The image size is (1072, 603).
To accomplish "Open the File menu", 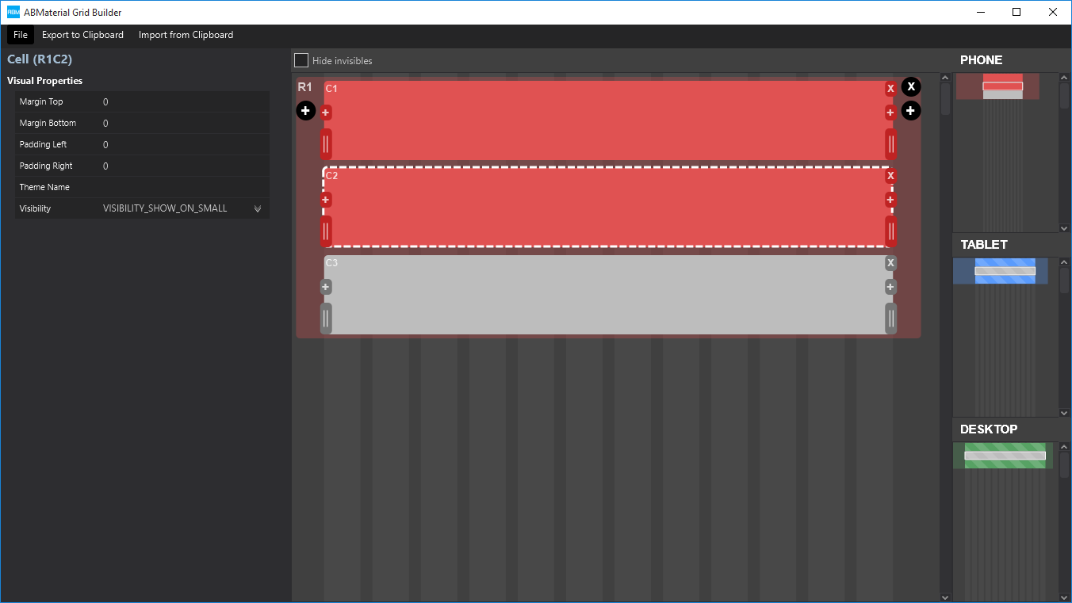I will tap(21, 35).
